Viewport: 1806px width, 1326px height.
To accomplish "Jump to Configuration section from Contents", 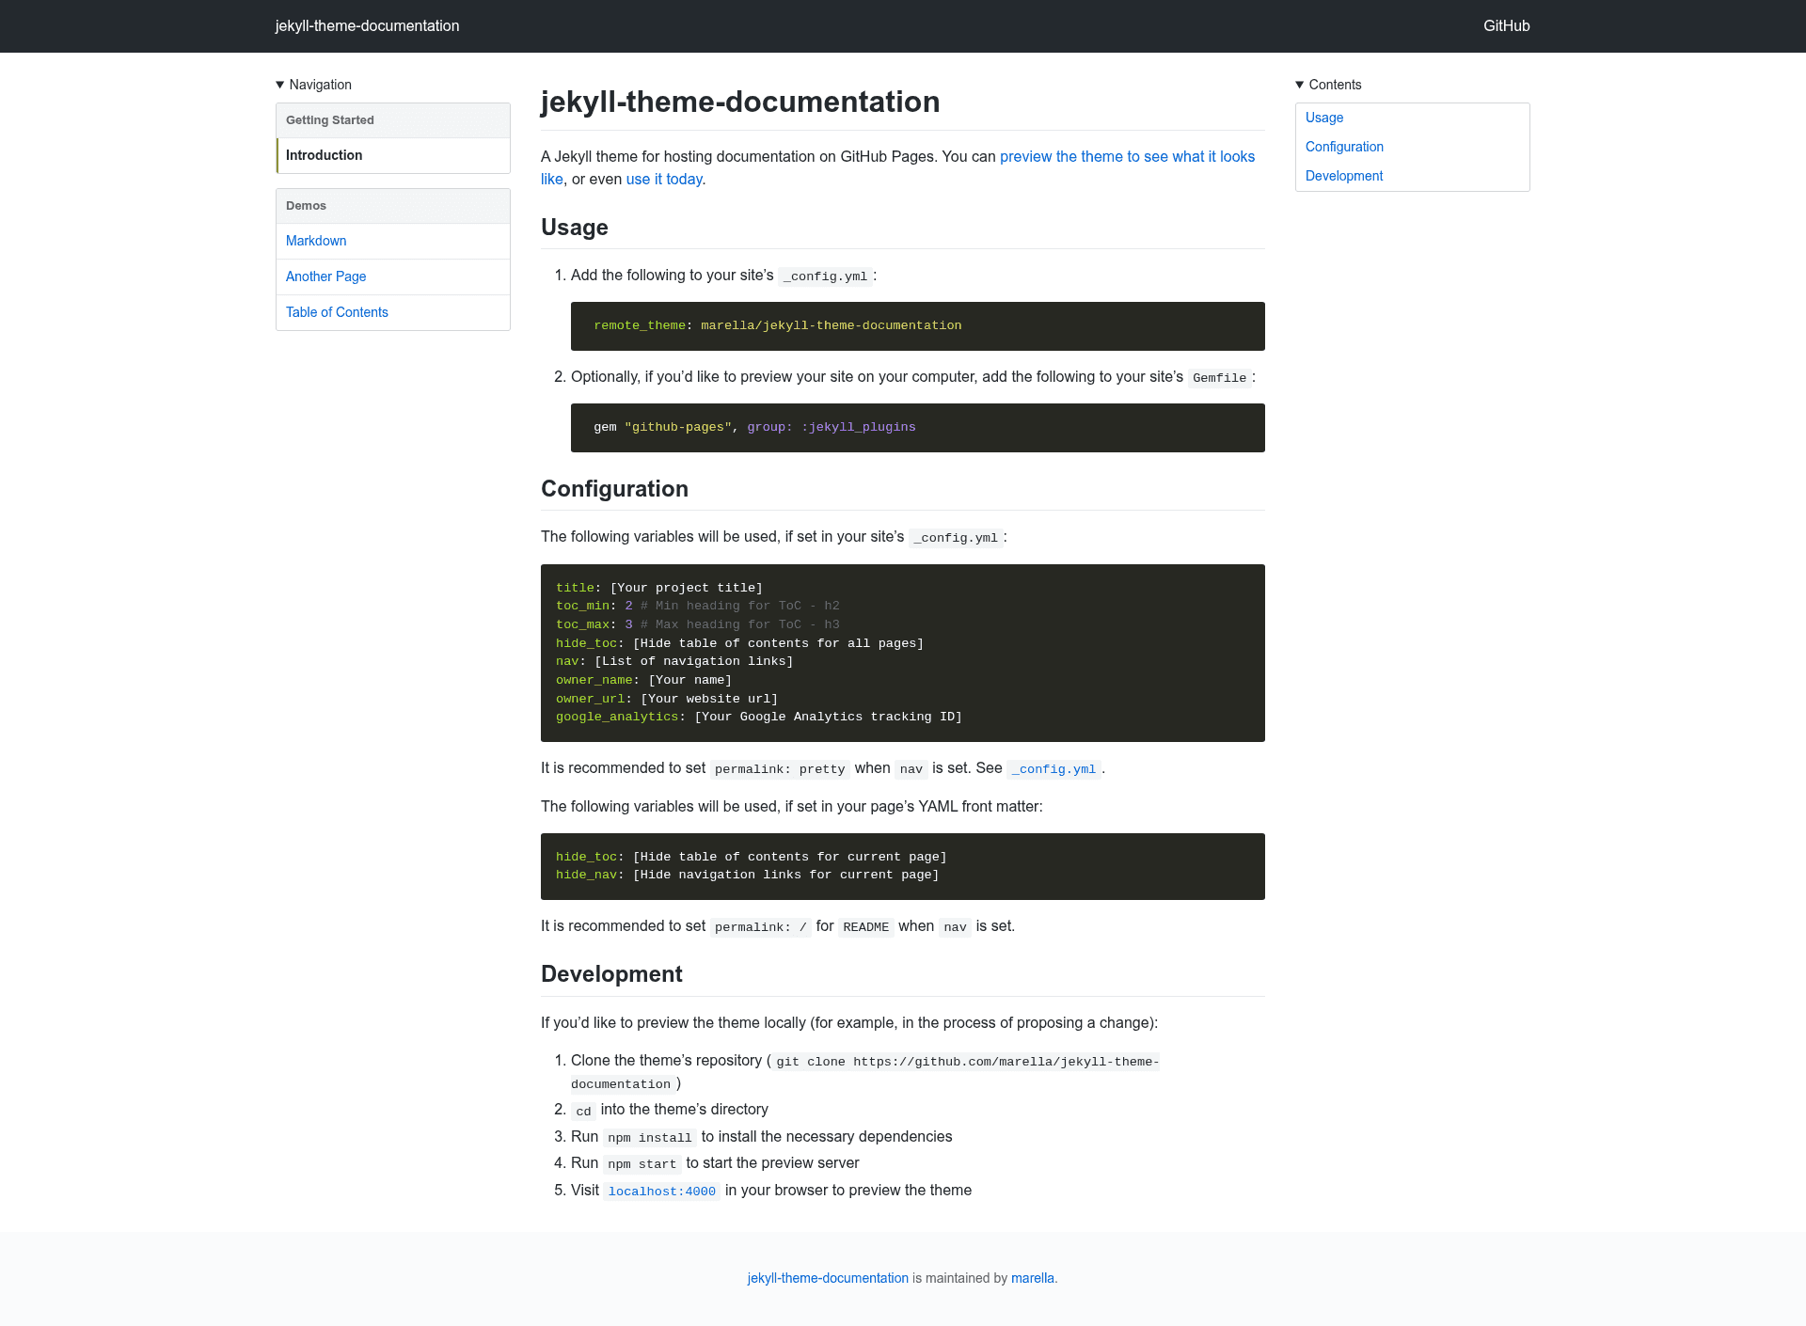I will point(1344,147).
